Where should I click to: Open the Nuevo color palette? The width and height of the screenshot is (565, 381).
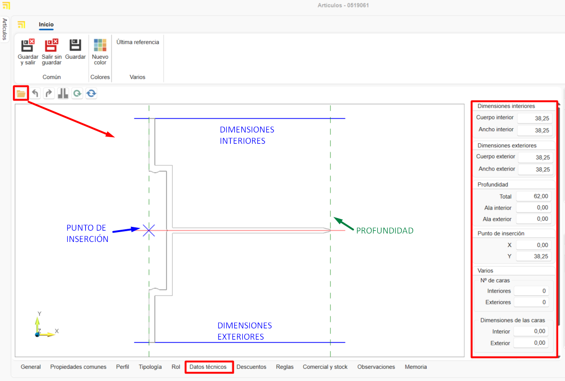coord(100,46)
